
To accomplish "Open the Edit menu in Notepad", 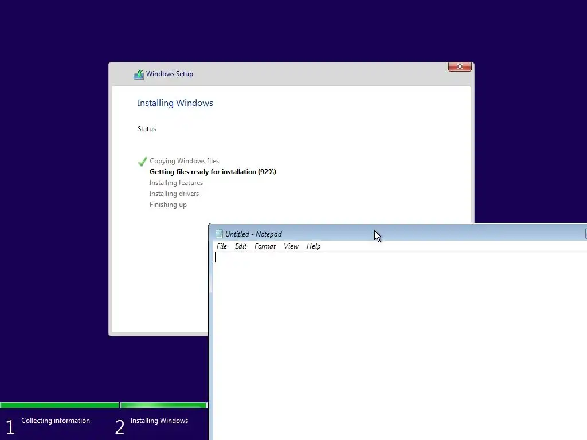I will (241, 246).
